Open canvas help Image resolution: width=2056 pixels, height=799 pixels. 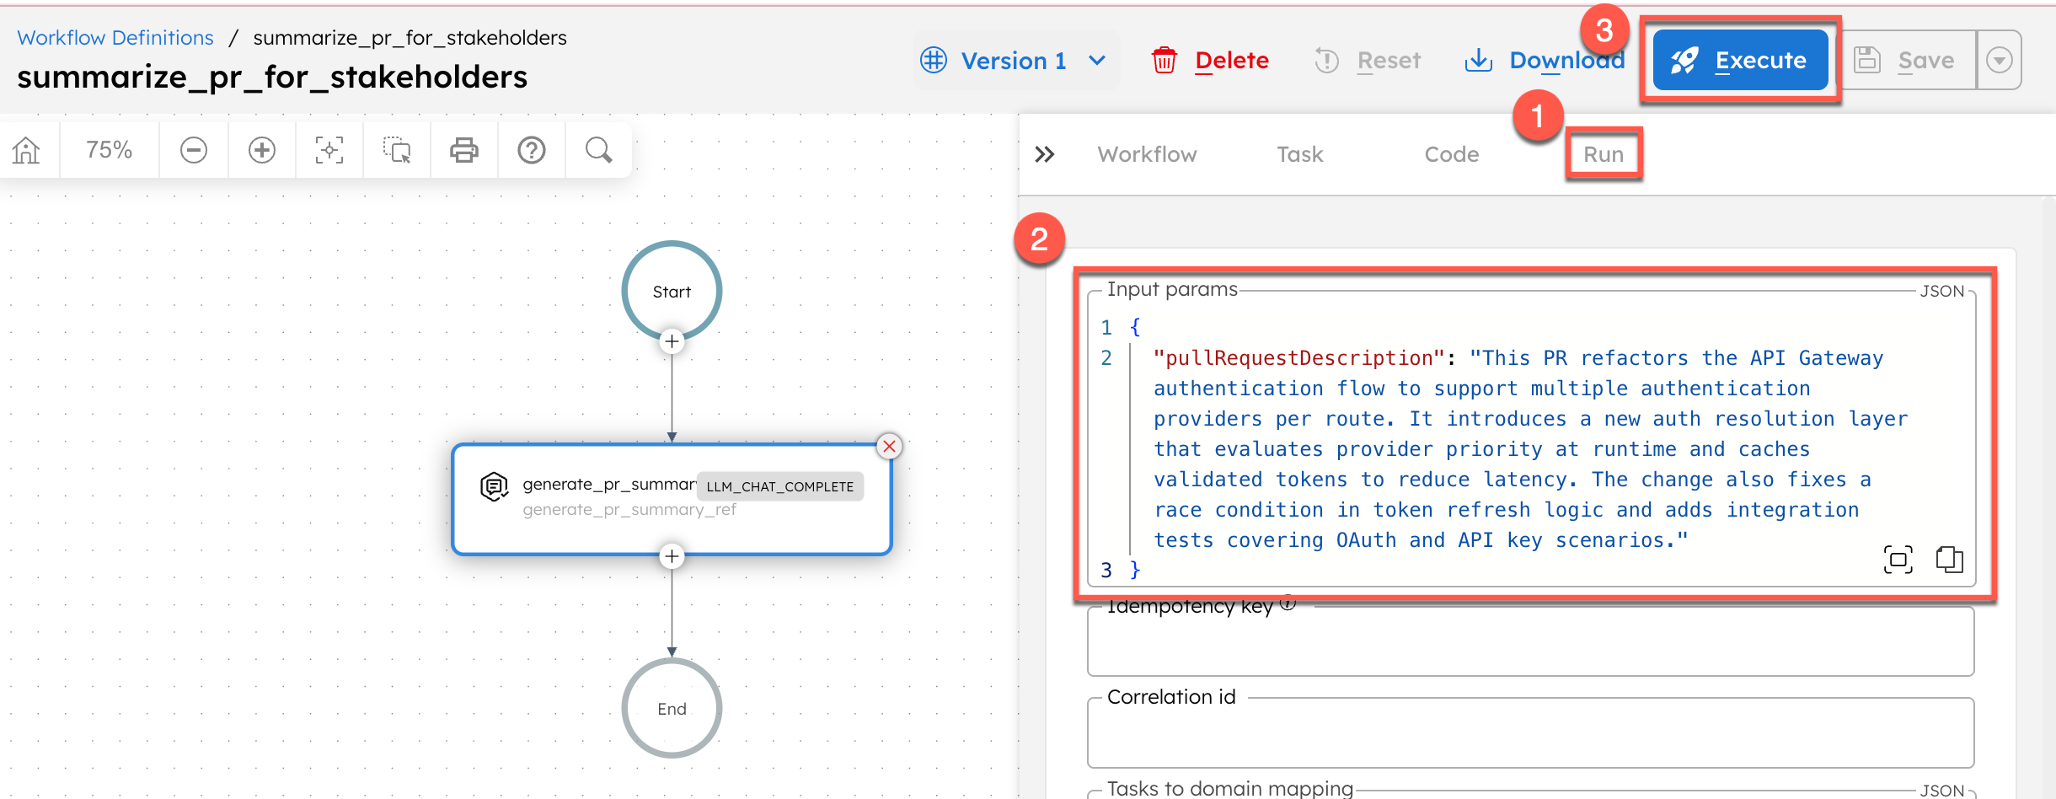pyautogui.click(x=532, y=149)
